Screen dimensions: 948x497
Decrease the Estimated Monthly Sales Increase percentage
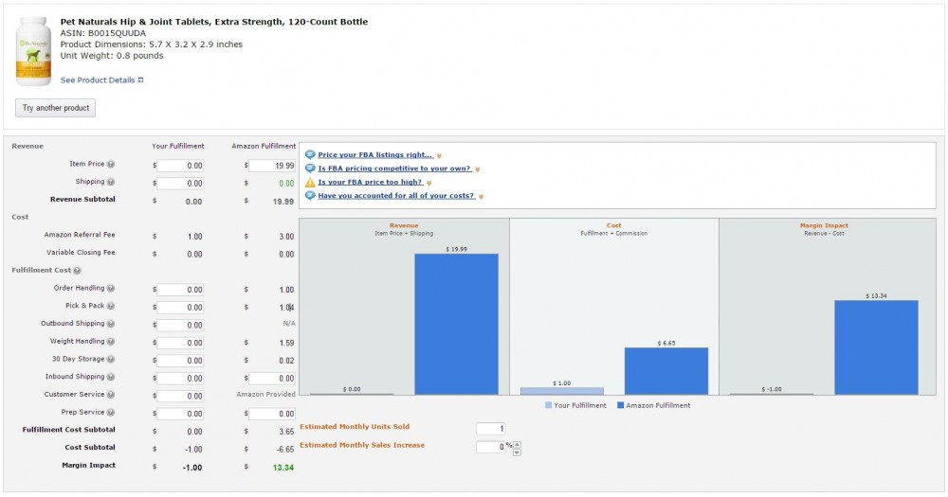(x=517, y=453)
